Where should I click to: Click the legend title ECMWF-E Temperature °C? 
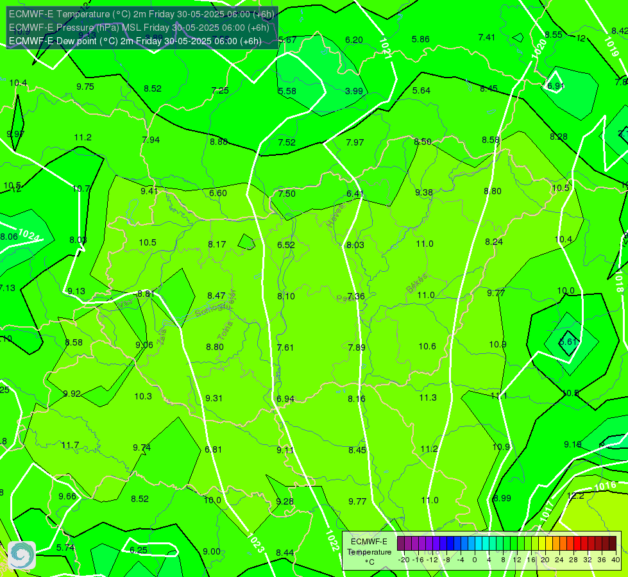[x=369, y=552]
